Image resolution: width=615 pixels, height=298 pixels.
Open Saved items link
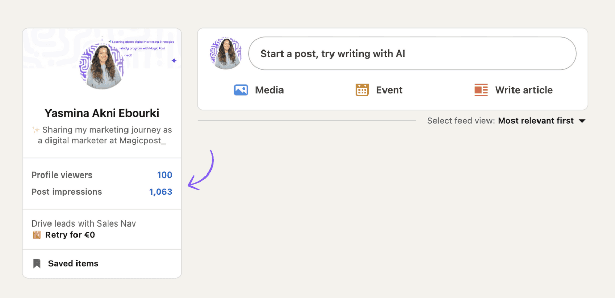point(73,264)
